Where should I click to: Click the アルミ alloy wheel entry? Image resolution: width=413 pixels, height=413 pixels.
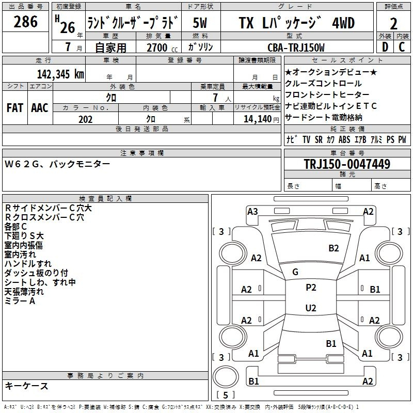point(376,139)
